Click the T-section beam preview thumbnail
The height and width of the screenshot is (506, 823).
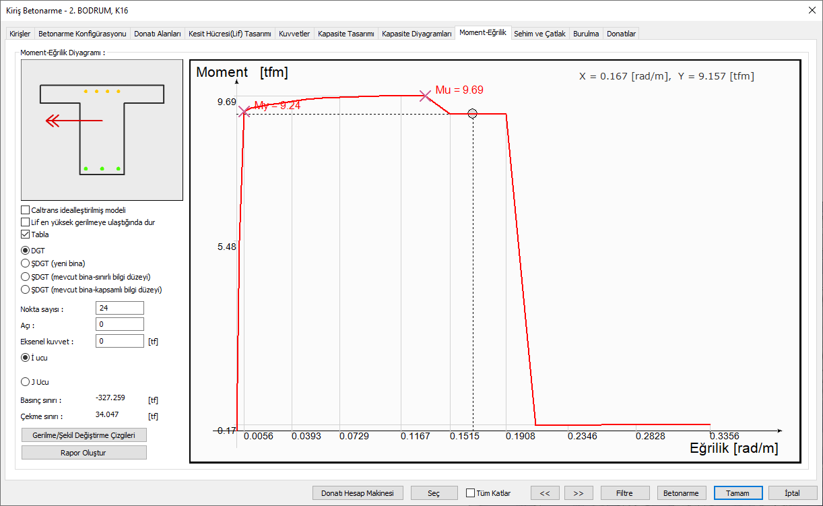pos(102,130)
